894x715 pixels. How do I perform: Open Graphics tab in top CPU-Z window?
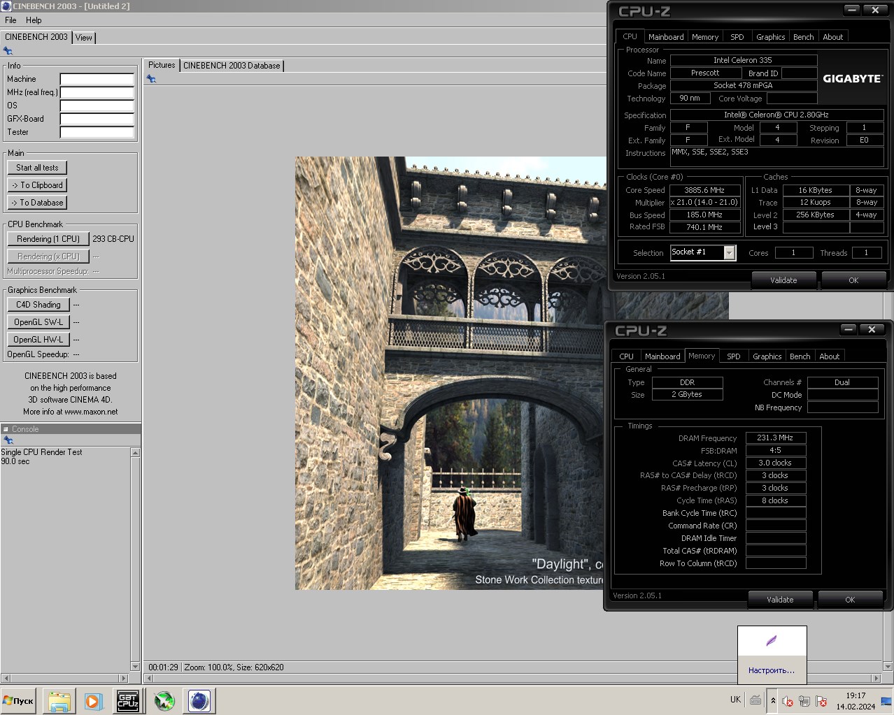tap(771, 37)
